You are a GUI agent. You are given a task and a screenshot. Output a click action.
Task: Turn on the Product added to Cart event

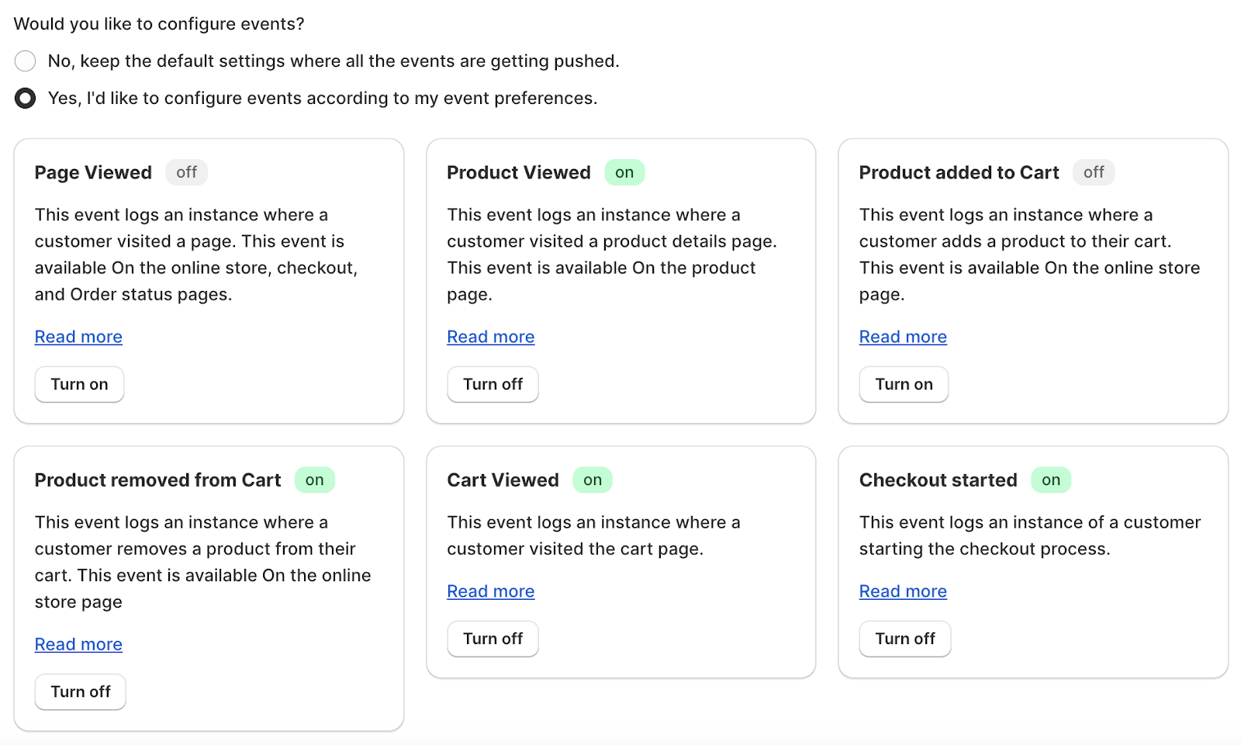click(x=904, y=384)
